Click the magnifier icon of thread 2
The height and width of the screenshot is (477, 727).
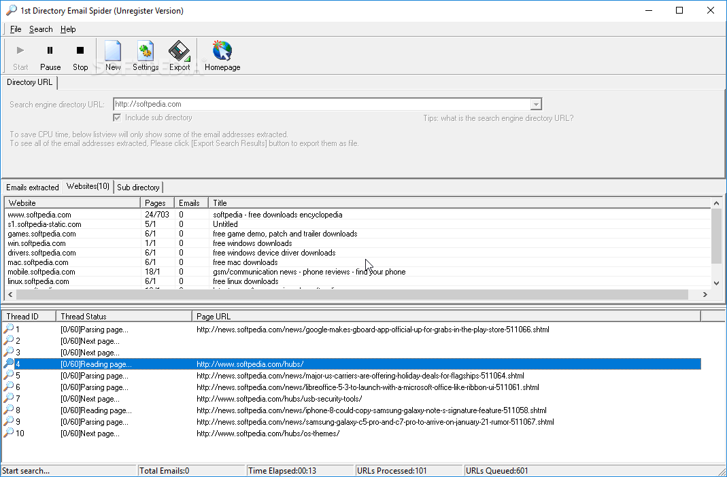[8, 340]
